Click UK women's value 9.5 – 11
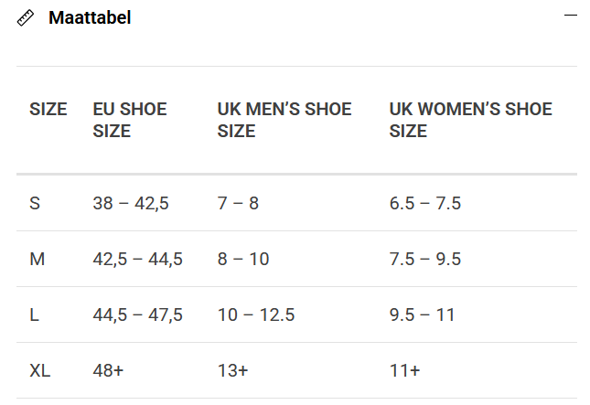 pos(423,314)
